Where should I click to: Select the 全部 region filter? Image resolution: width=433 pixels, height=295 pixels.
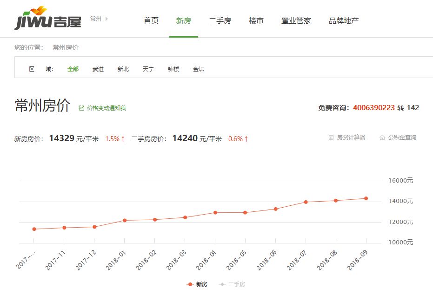73,68
